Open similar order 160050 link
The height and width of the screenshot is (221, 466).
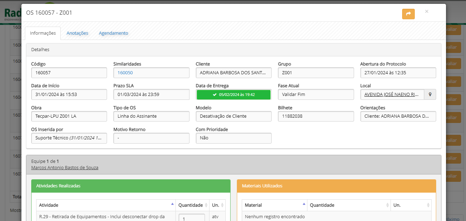pos(125,73)
